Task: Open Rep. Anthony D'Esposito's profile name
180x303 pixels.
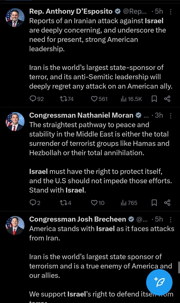Action: 71,12
